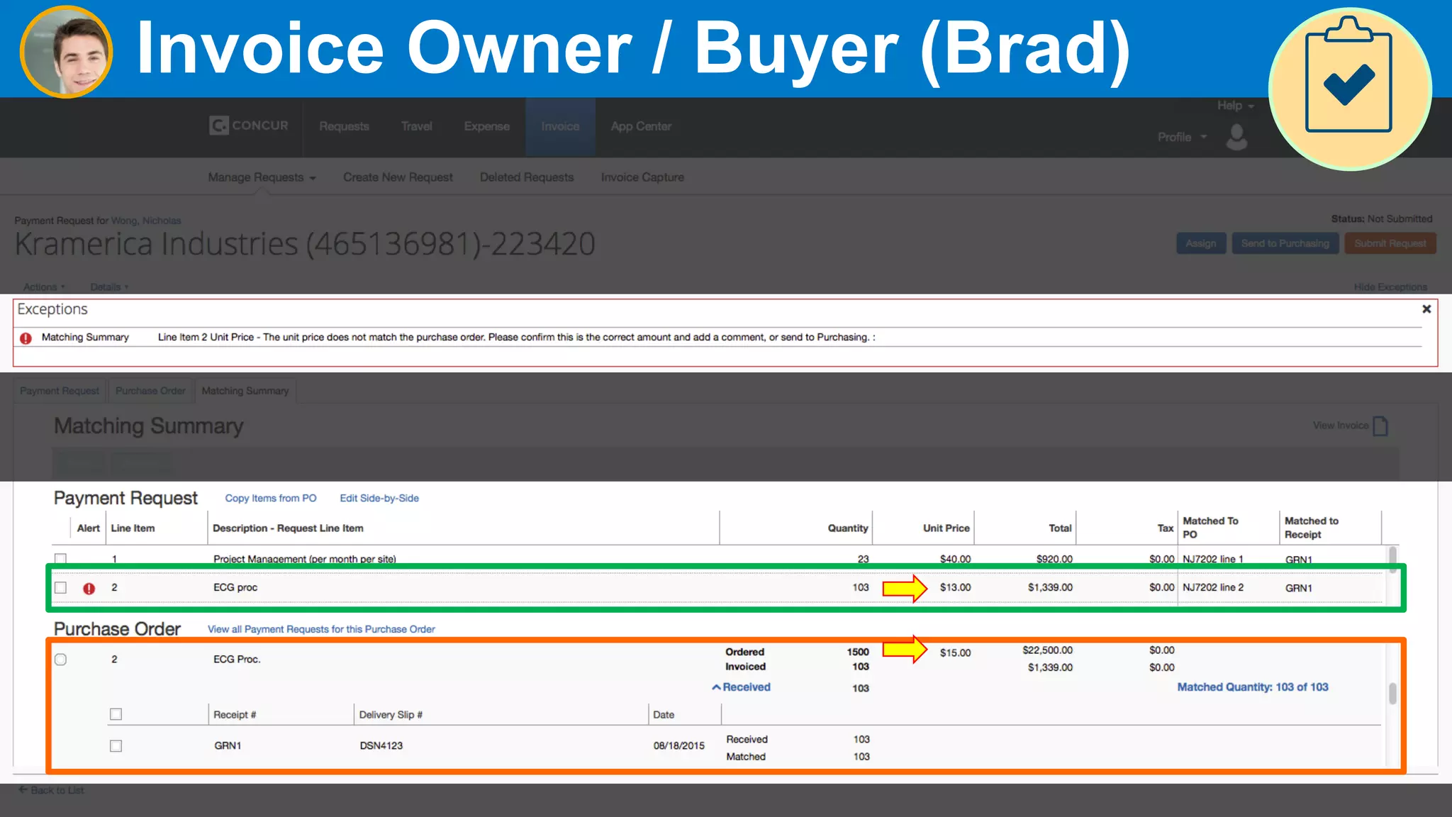The image size is (1452, 817).
Task: Switch to the Matching Summary tab
Action: pos(245,391)
